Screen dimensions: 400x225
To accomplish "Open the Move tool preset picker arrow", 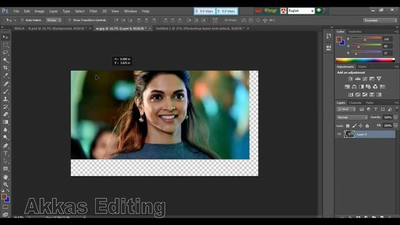I will (x=15, y=21).
